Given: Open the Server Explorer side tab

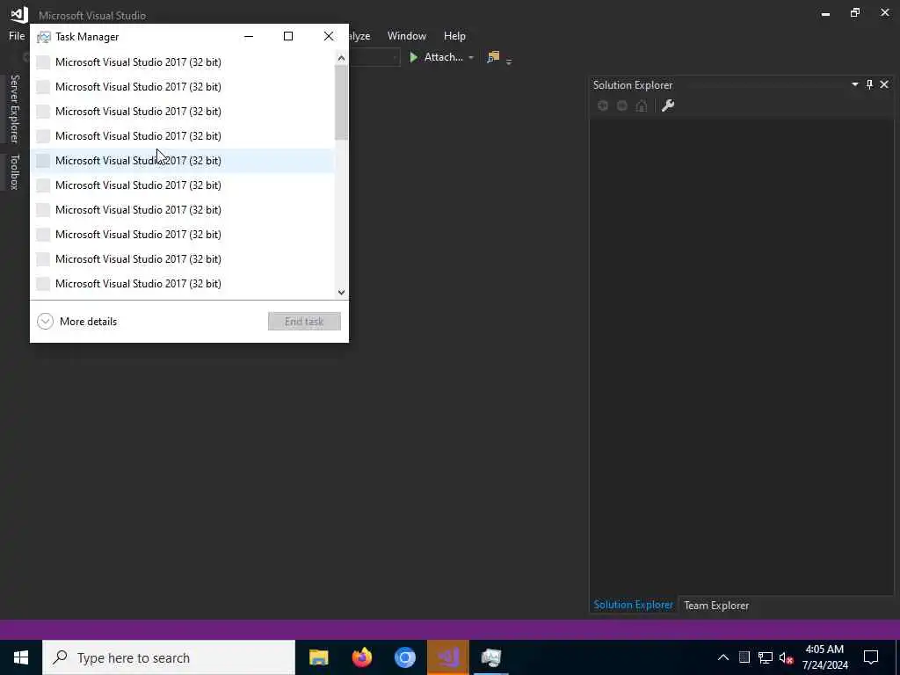Looking at the screenshot, I should (x=14, y=108).
